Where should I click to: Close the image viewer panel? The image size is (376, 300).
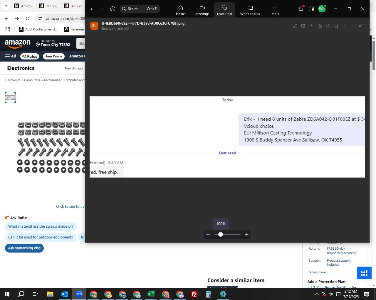[360, 26]
